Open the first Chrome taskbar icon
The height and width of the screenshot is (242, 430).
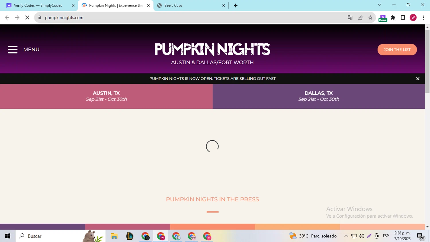pyautogui.click(x=145, y=236)
